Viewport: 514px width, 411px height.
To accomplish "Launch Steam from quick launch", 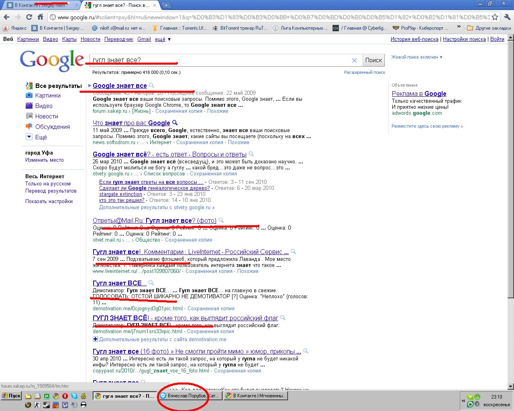I will [47, 405].
